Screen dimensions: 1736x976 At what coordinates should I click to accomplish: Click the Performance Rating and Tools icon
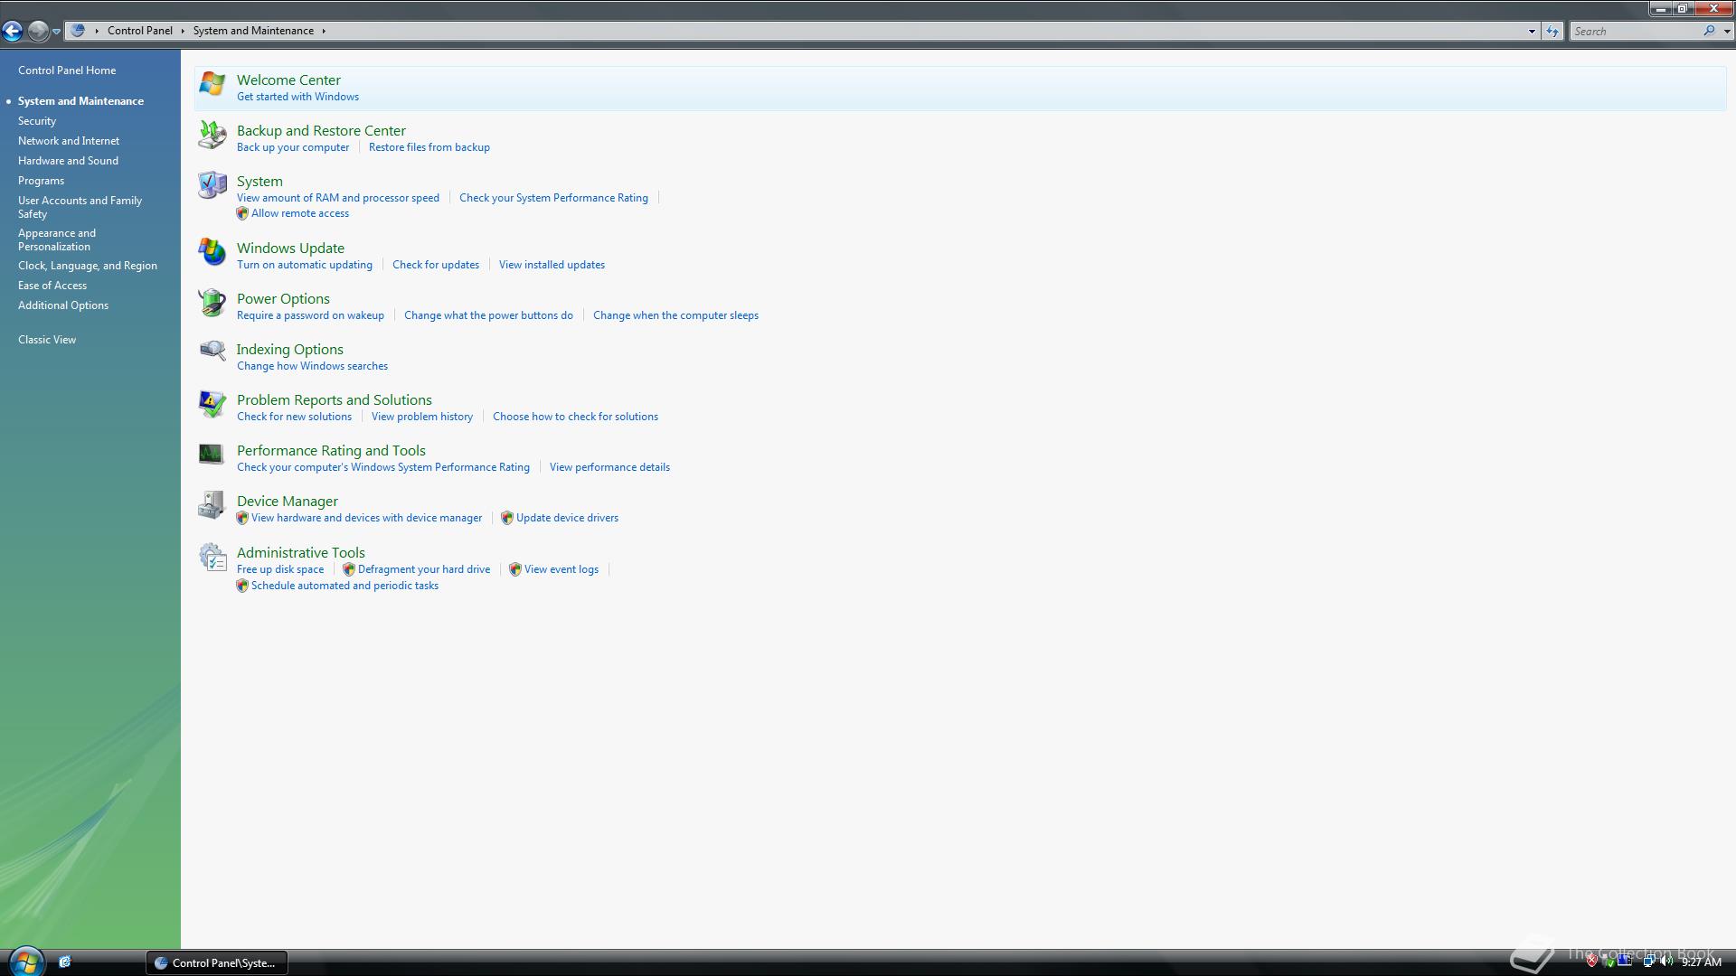tap(212, 455)
